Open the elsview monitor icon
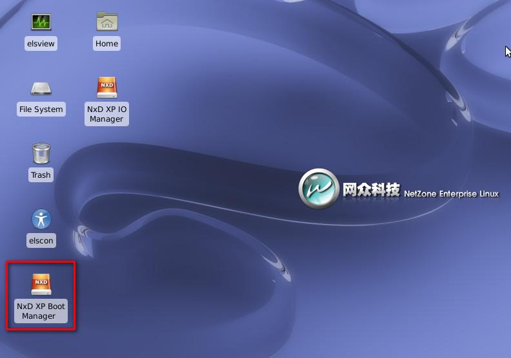The image size is (511, 358). pyautogui.click(x=41, y=21)
